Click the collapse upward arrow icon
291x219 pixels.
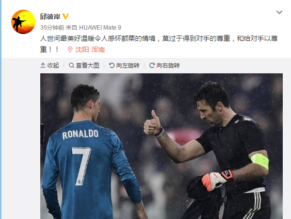coord(43,66)
